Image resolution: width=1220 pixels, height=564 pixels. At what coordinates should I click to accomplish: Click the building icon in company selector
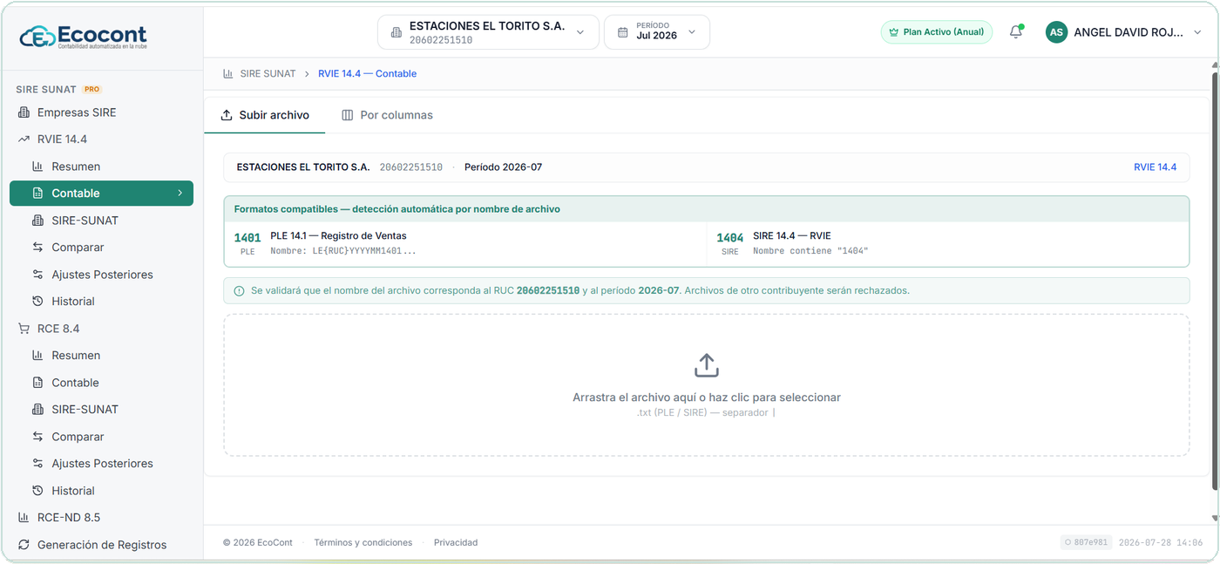tap(396, 32)
